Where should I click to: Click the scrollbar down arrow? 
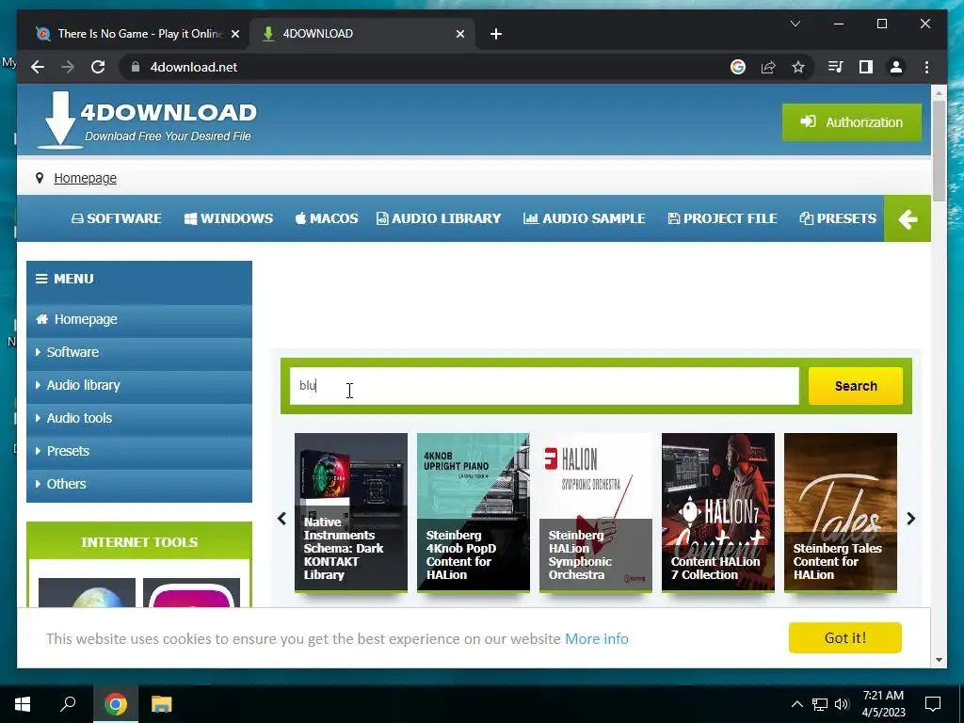(939, 660)
